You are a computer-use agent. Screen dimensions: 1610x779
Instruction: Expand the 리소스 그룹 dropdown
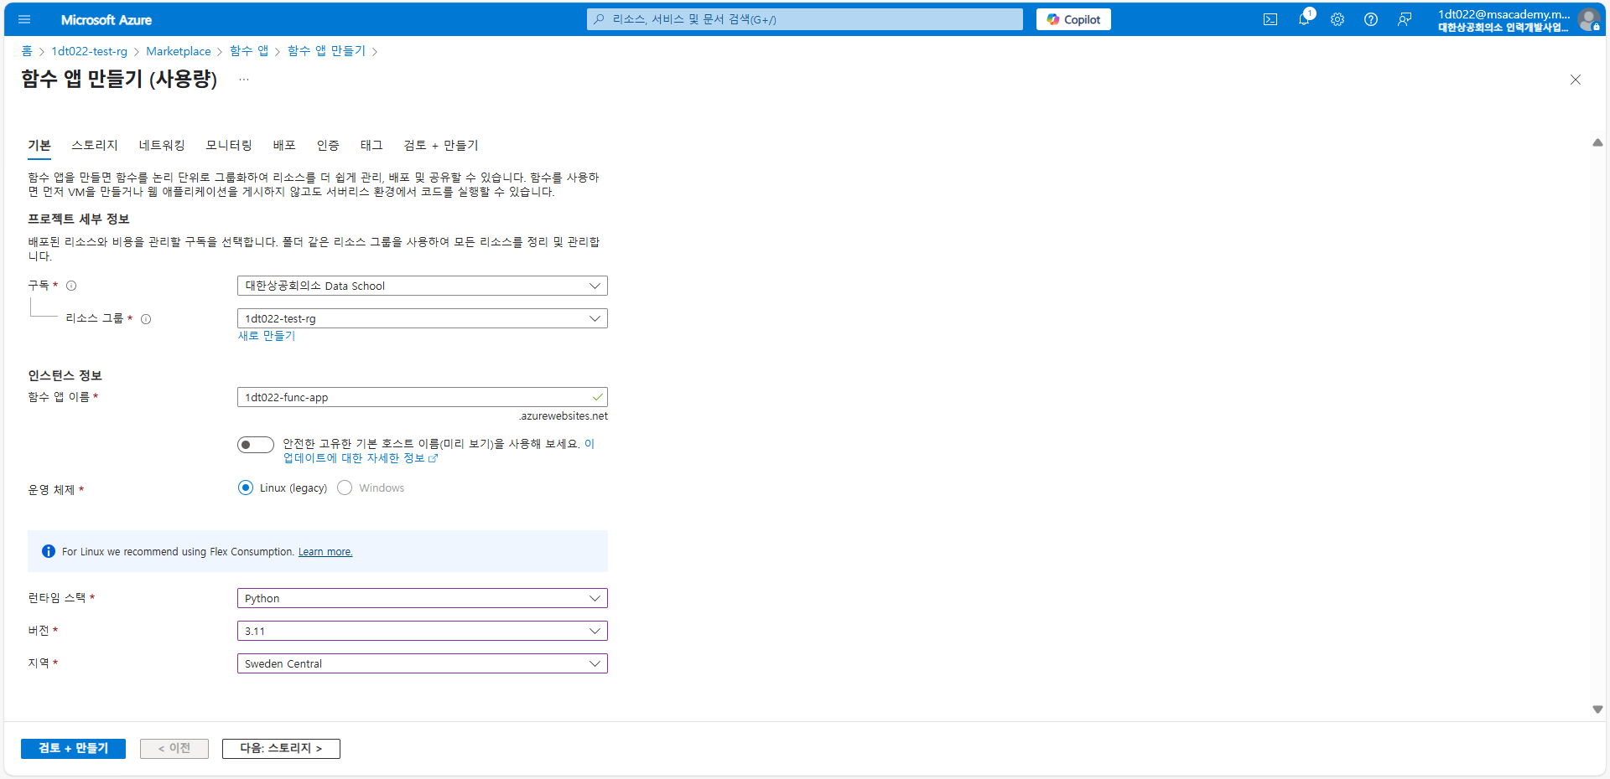coord(423,318)
